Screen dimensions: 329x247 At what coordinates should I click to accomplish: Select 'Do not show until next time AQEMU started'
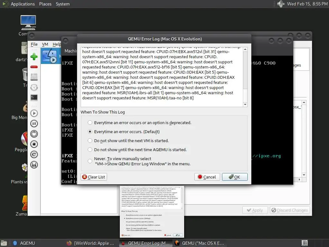click(90, 150)
